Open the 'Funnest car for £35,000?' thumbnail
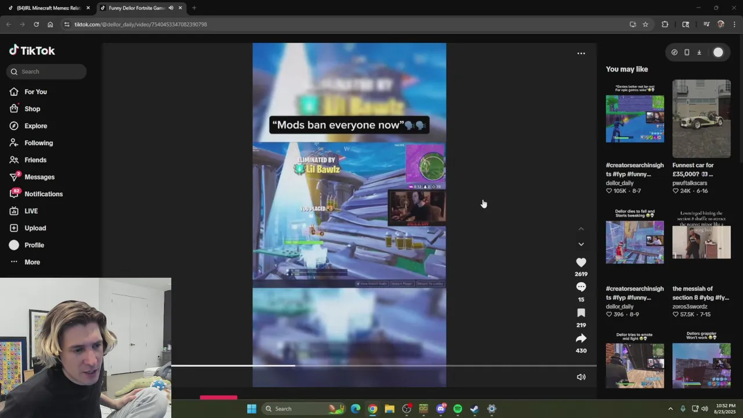 point(701,118)
